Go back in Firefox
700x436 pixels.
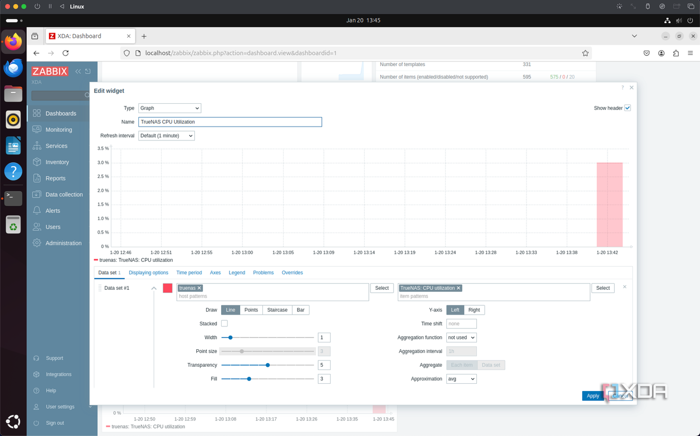[36, 53]
